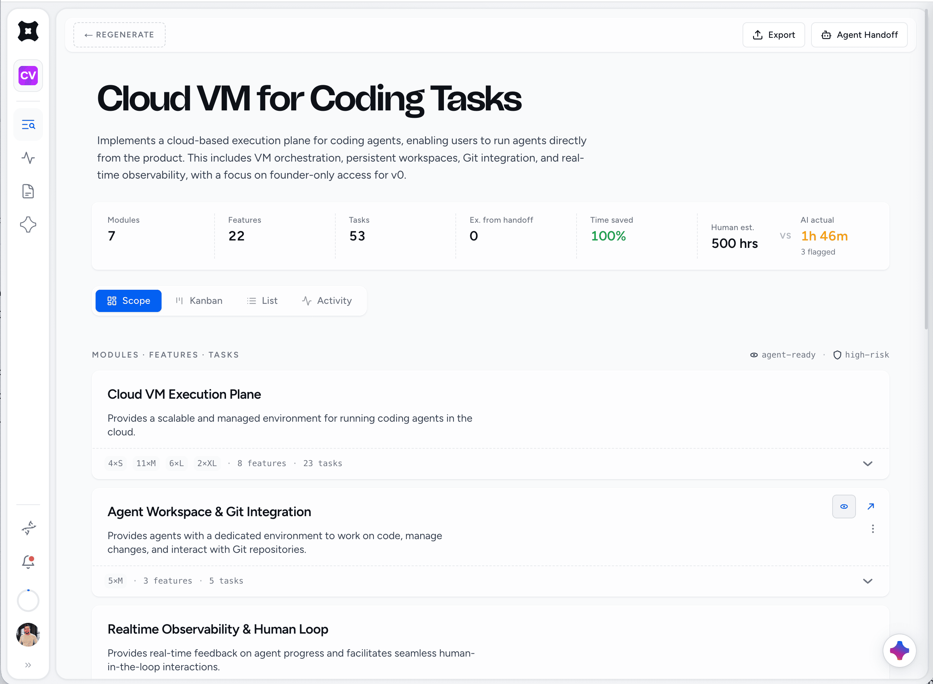Screen dimensions: 933x684
Task: Open the CV project badge
Action: point(28,75)
